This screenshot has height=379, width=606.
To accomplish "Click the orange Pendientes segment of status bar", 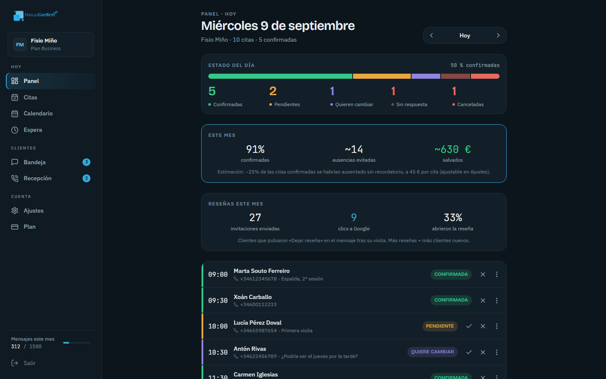I will click(x=382, y=76).
